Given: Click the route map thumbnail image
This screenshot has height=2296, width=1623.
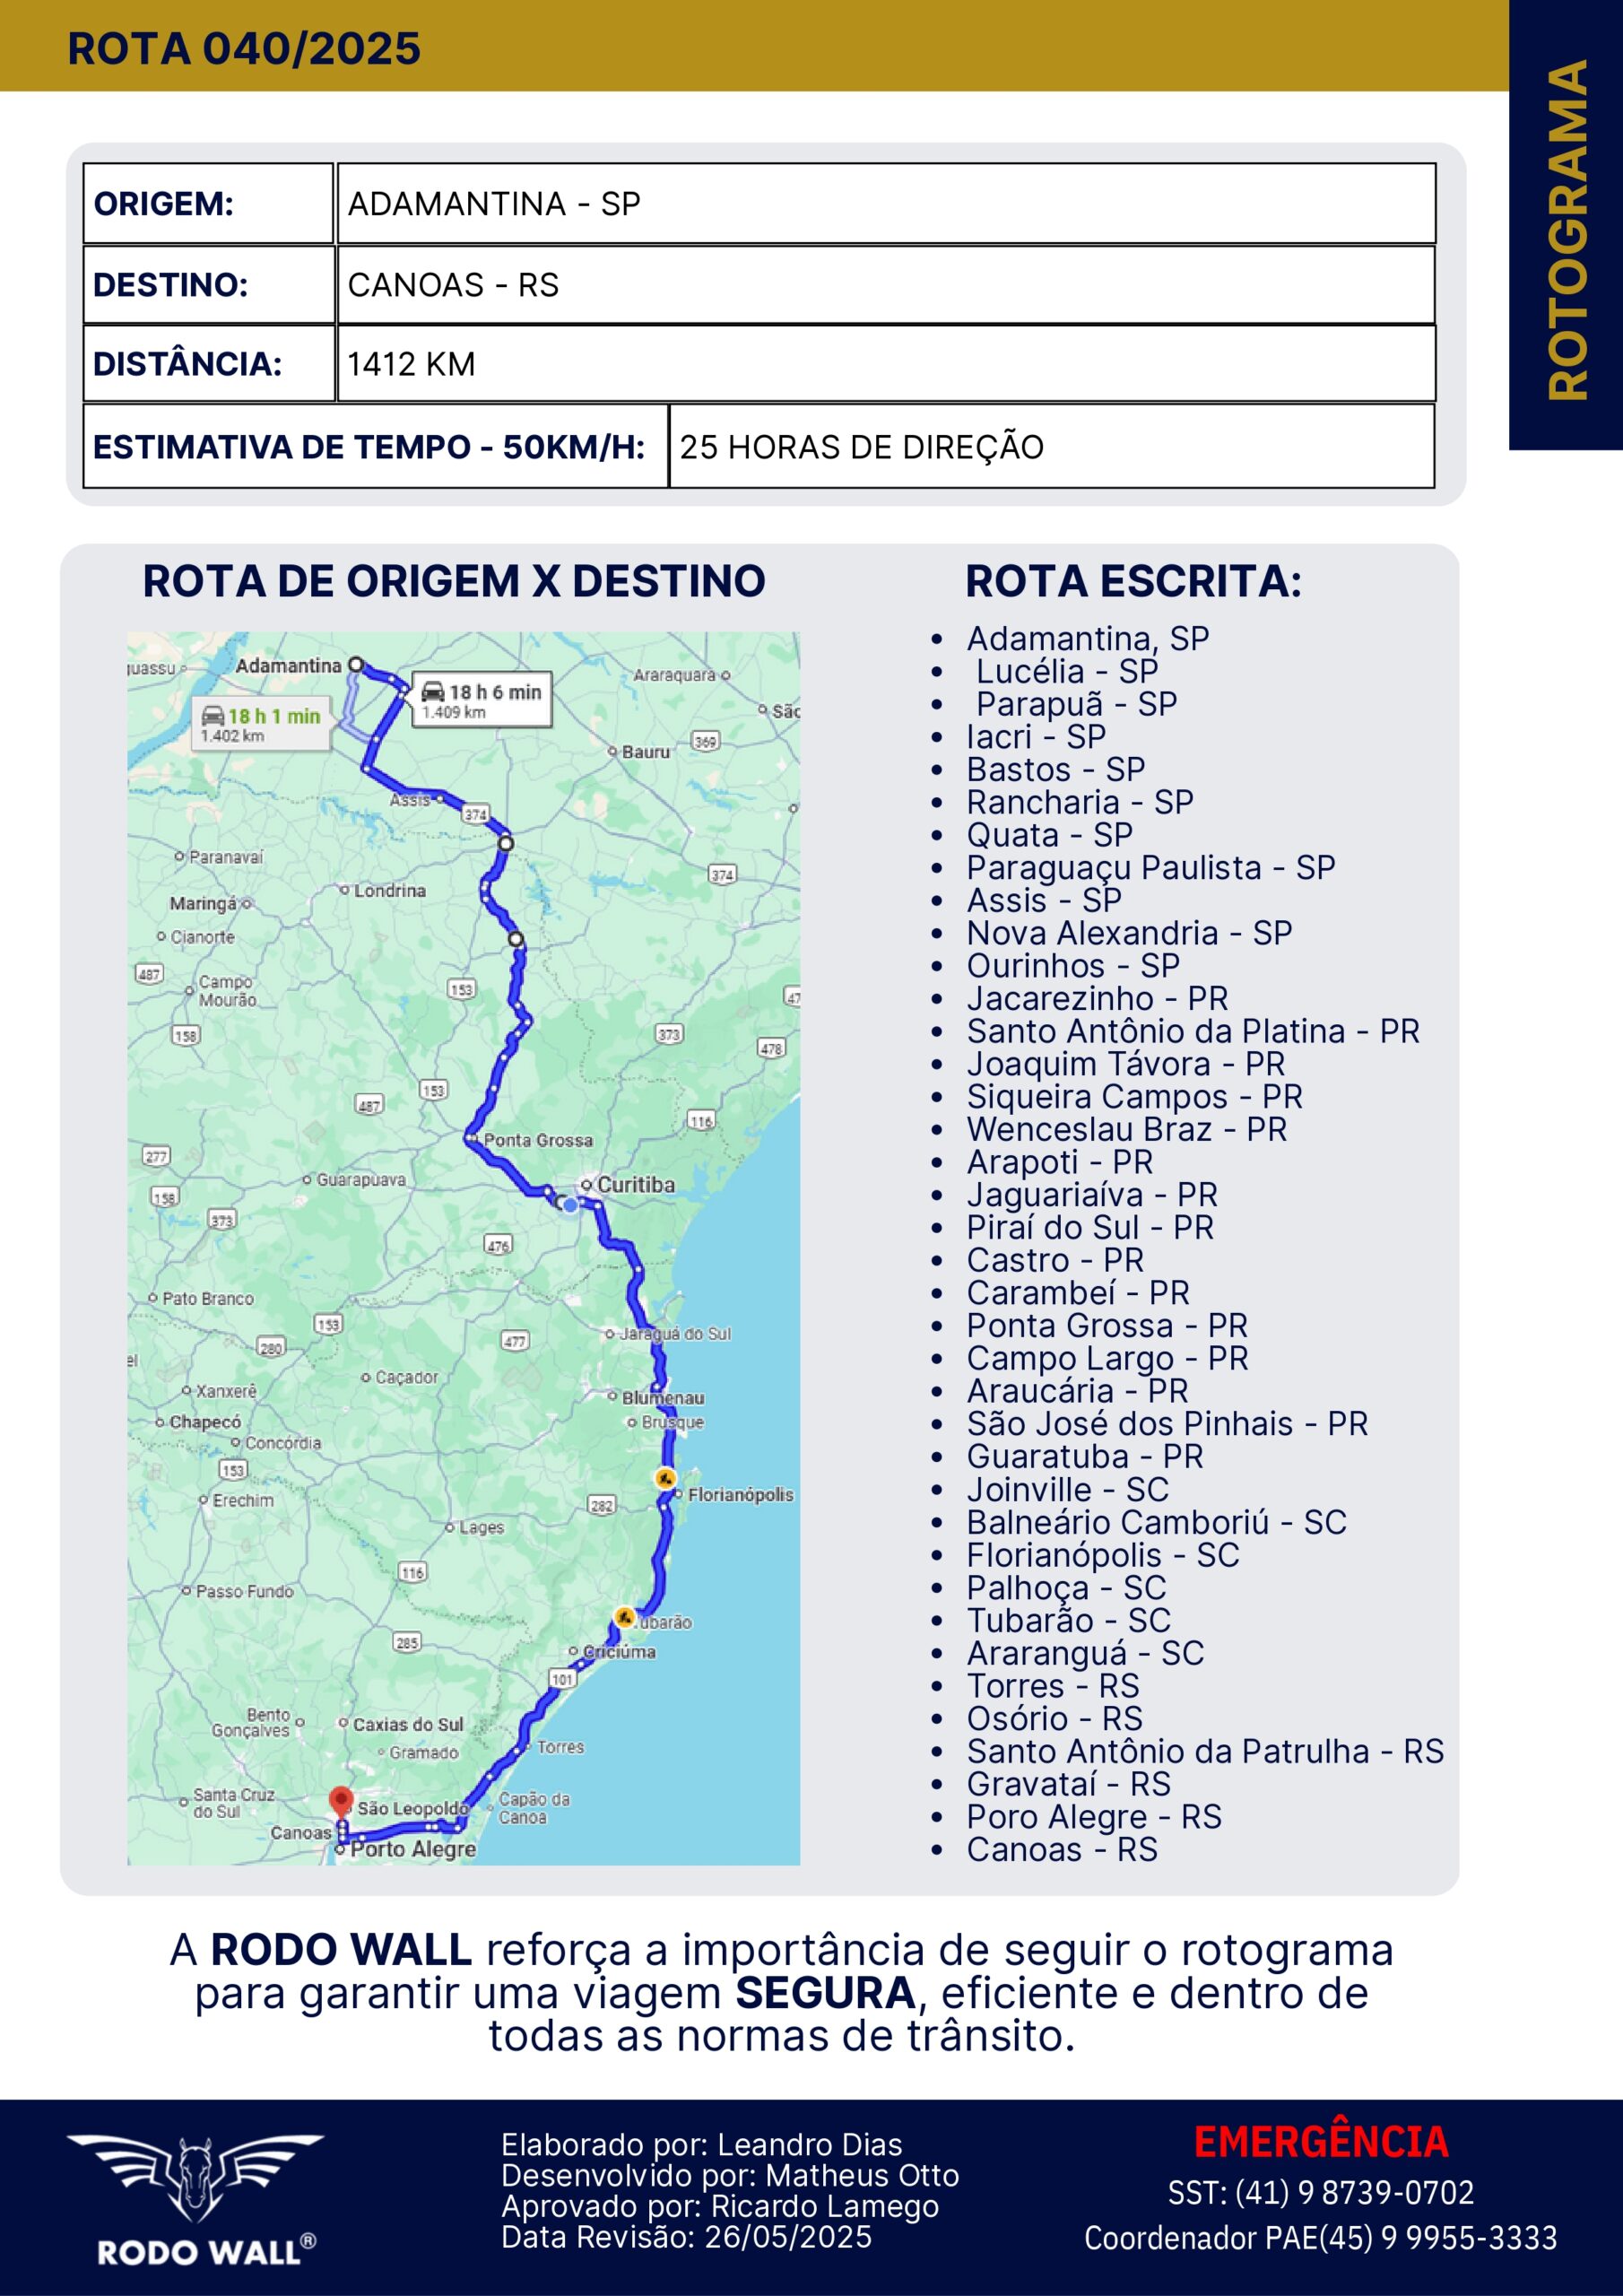Looking at the screenshot, I should tap(463, 1248).
